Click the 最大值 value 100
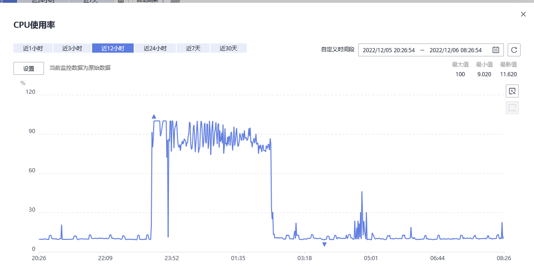Viewport: 534px width, 274px height. pos(460,74)
